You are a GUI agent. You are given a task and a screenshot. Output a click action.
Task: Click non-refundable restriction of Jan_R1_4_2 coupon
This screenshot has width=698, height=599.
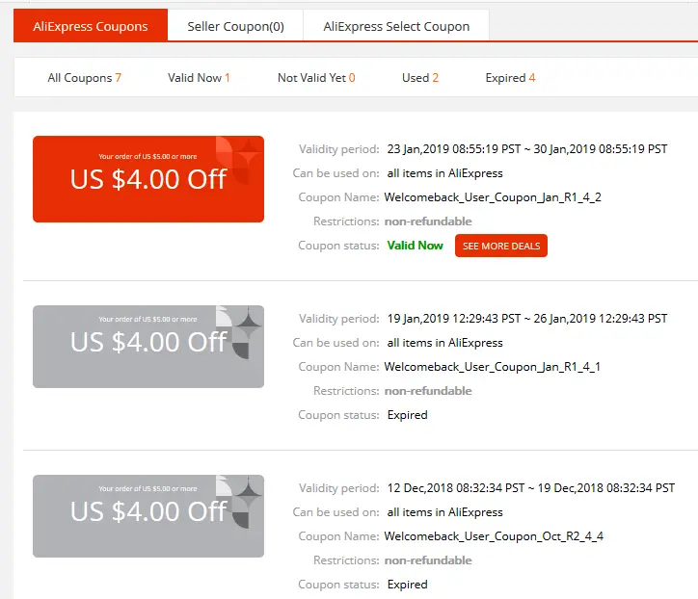(428, 221)
